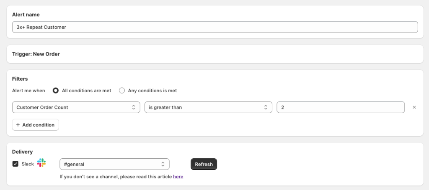Select All conditions are met radio
This screenshot has width=429, height=190.
56,91
